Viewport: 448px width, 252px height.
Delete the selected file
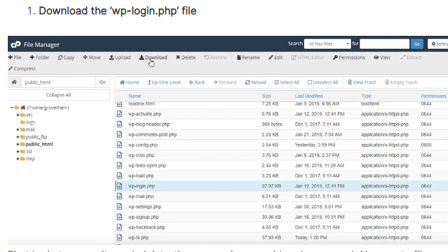(x=186, y=57)
